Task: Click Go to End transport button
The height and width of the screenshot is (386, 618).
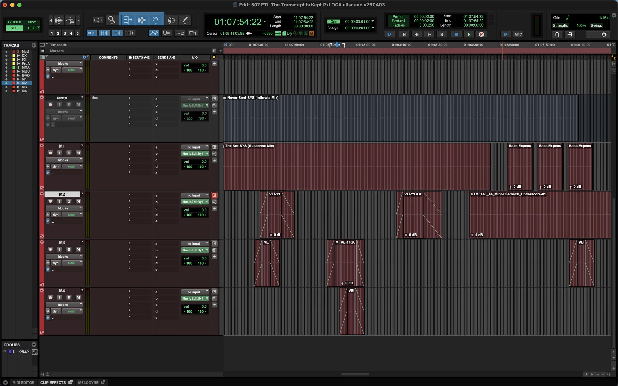Action: click(442, 34)
